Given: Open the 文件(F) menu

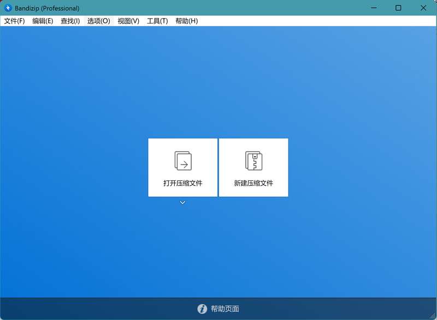Looking at the screenshot, I should pyautogui.click(x=15, y=21).
